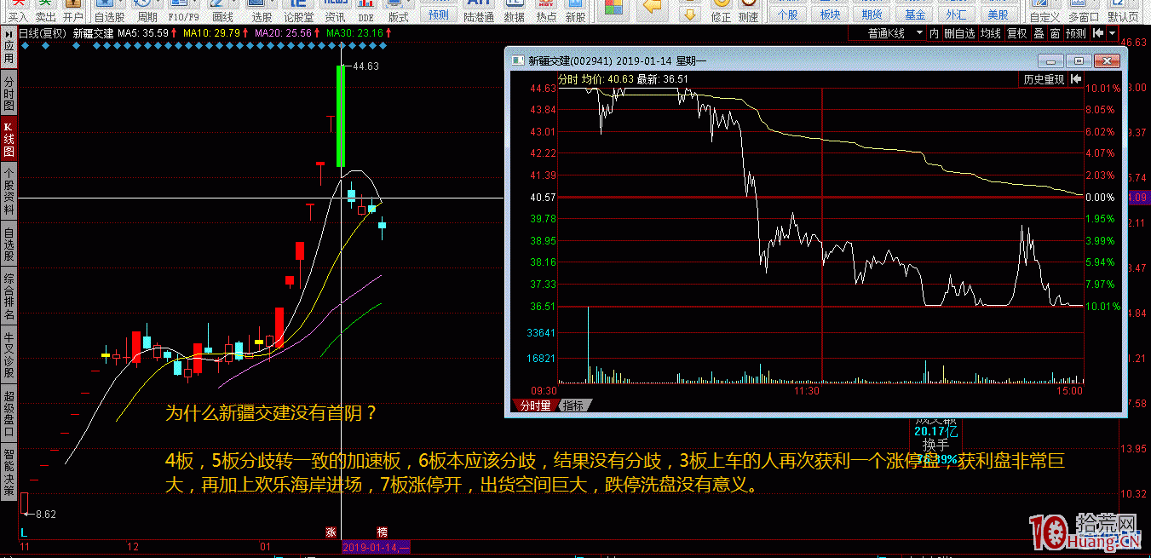The image size is (1151, 558).
Task: Click the 美股 US stocks button
Action: 998,14
